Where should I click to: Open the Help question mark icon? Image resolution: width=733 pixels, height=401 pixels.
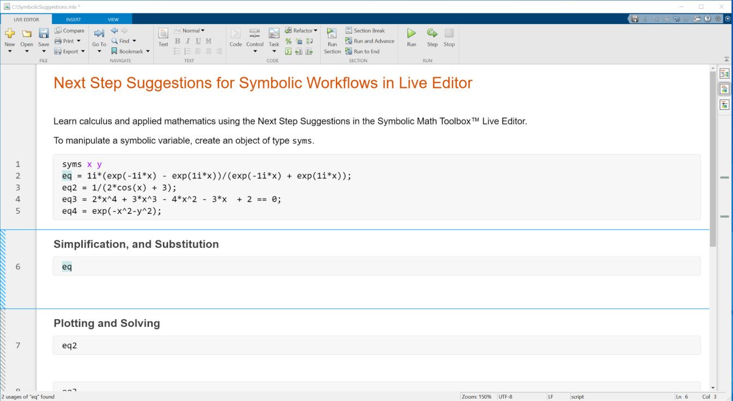pos(707,19)
